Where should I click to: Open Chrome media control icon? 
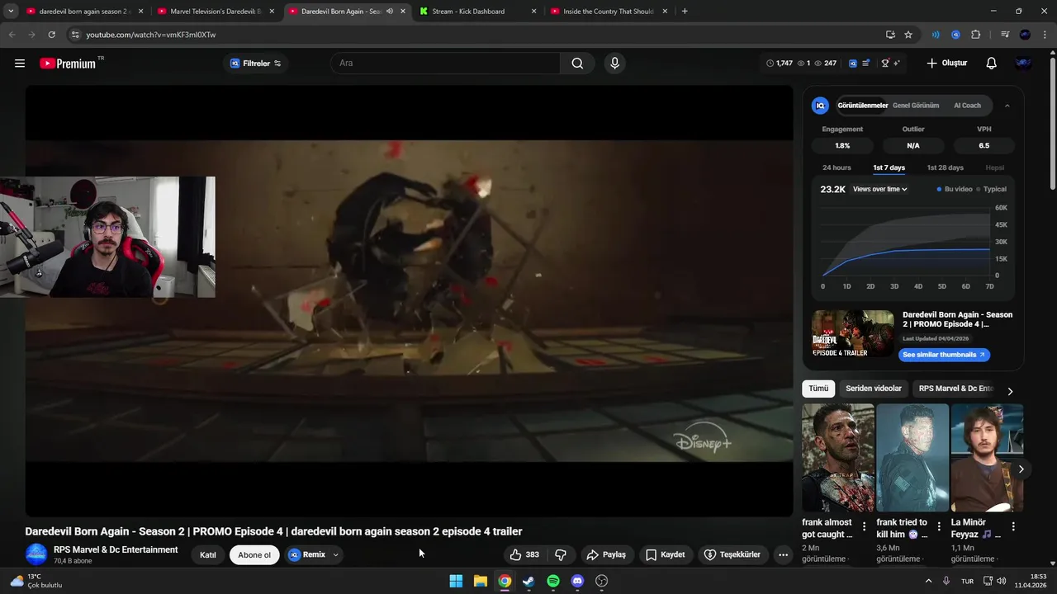(x=1005, y=35)
